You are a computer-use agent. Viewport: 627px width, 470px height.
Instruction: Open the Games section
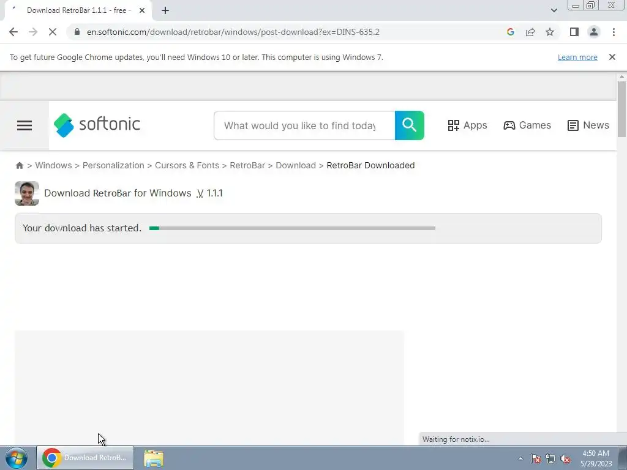click(x=527, y=125)
